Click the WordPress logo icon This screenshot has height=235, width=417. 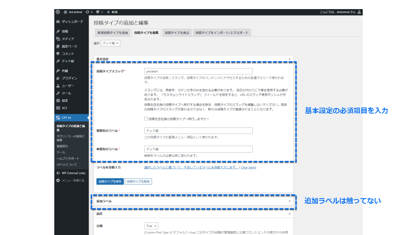click(x=58, y=12)
